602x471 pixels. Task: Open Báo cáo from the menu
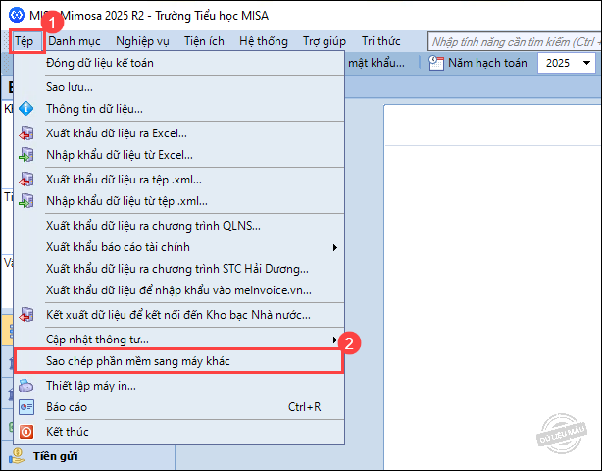click(x=178, y=407)
